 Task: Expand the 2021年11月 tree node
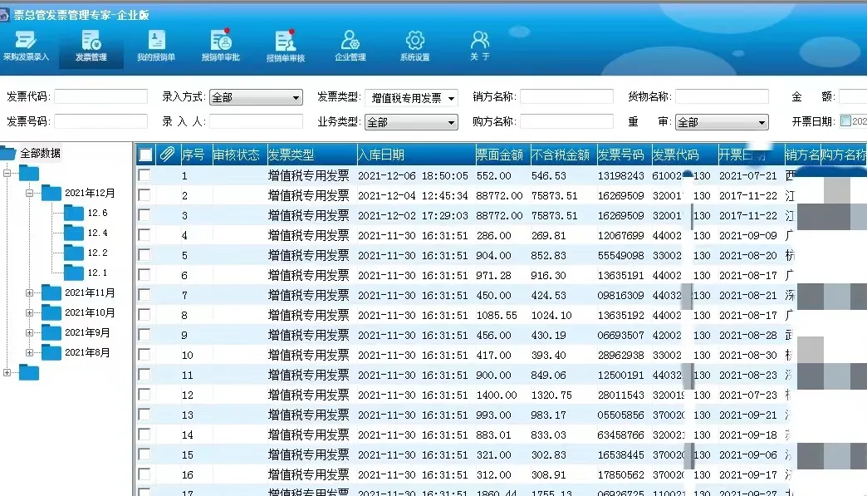pyautogui.click(x=30, y=292)
